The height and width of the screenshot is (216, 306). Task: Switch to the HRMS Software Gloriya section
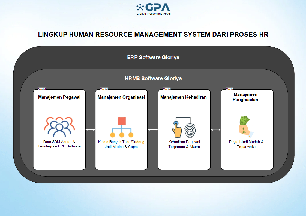coord(153,78)
